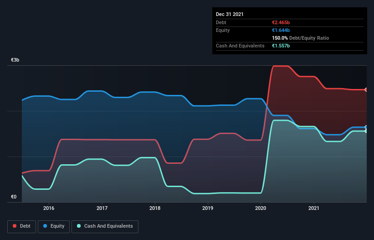Click the €0 y-axis label
The width and height of the screenshot is (374, 240).
click(14, 197)
